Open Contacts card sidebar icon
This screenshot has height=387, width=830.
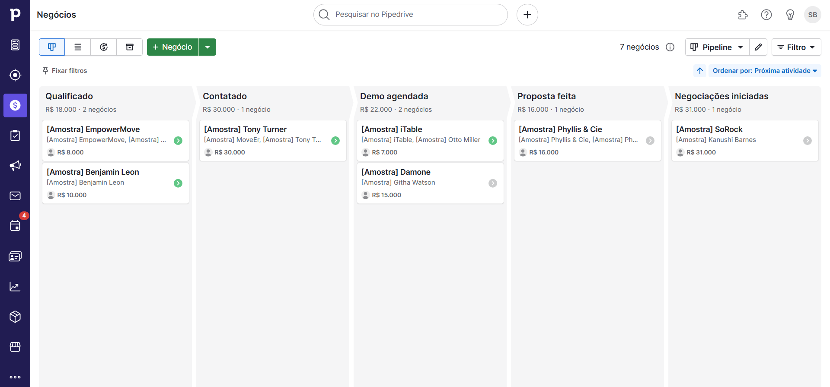(15, 256)
